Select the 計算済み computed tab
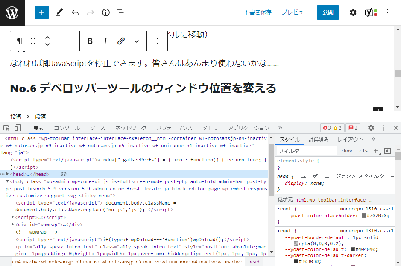The width and height of the screenshot is (401, 266). (x=319, y=139)
